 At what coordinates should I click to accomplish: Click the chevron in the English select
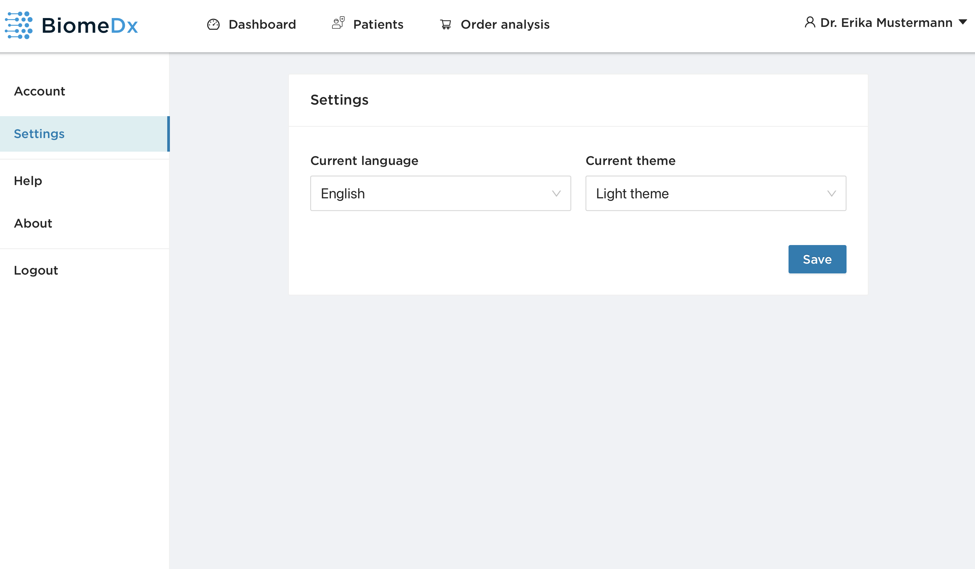556,194
